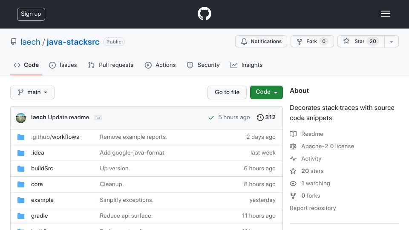Open the Pull requests tab
This screenshot has width=409, height=230.
click(x=111, y=65)
